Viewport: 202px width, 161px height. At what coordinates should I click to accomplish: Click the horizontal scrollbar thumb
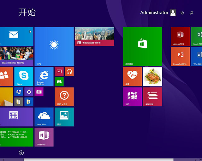click(98, 160)
